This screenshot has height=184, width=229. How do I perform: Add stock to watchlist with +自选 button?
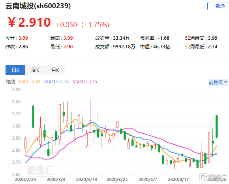218,6
